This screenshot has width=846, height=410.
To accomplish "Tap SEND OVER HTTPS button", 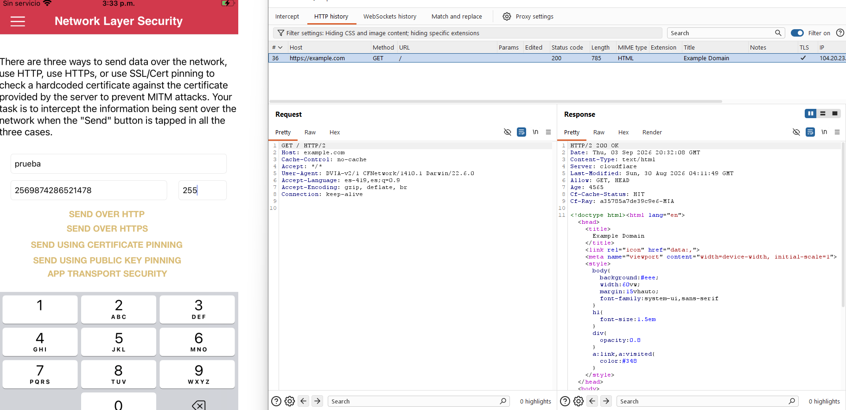I will (107, 228).
